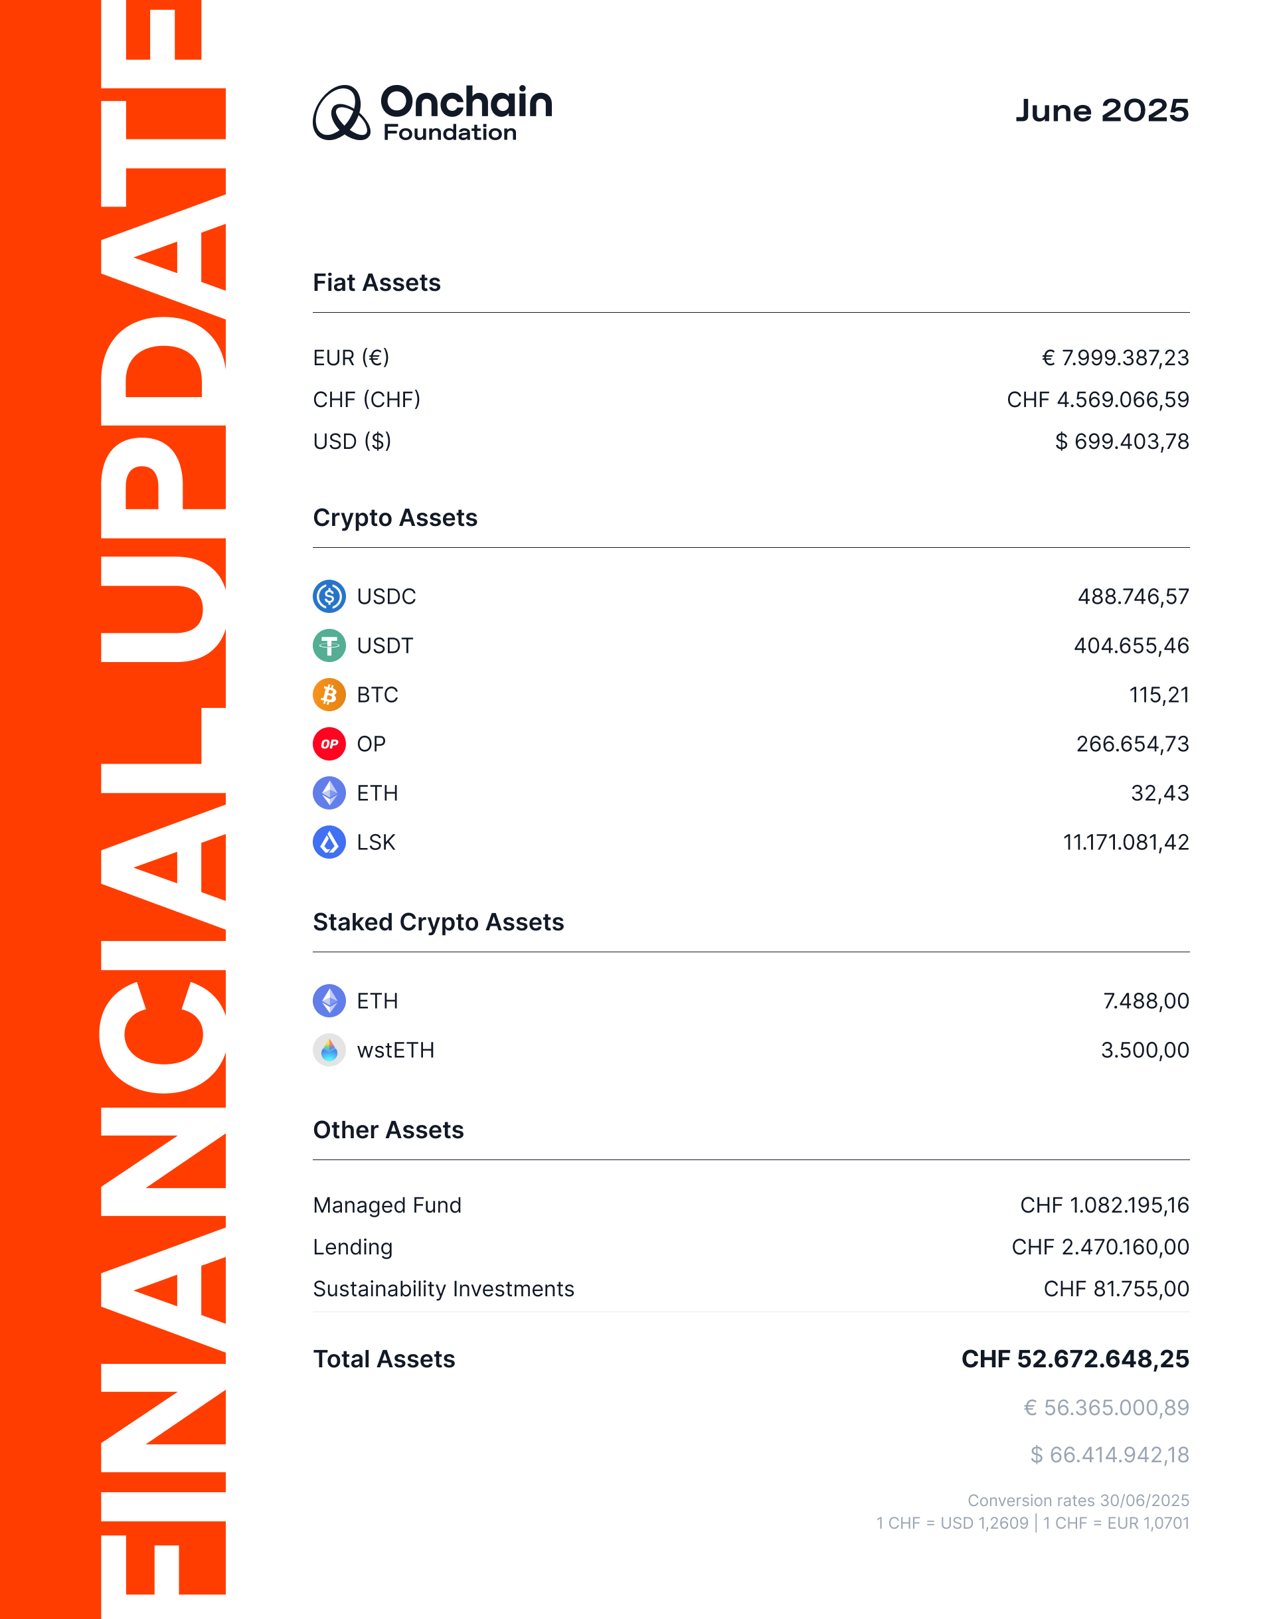Click the conversion rates footnote
This screenshot has width=1275, height=1619.
coord(1033,1512)
